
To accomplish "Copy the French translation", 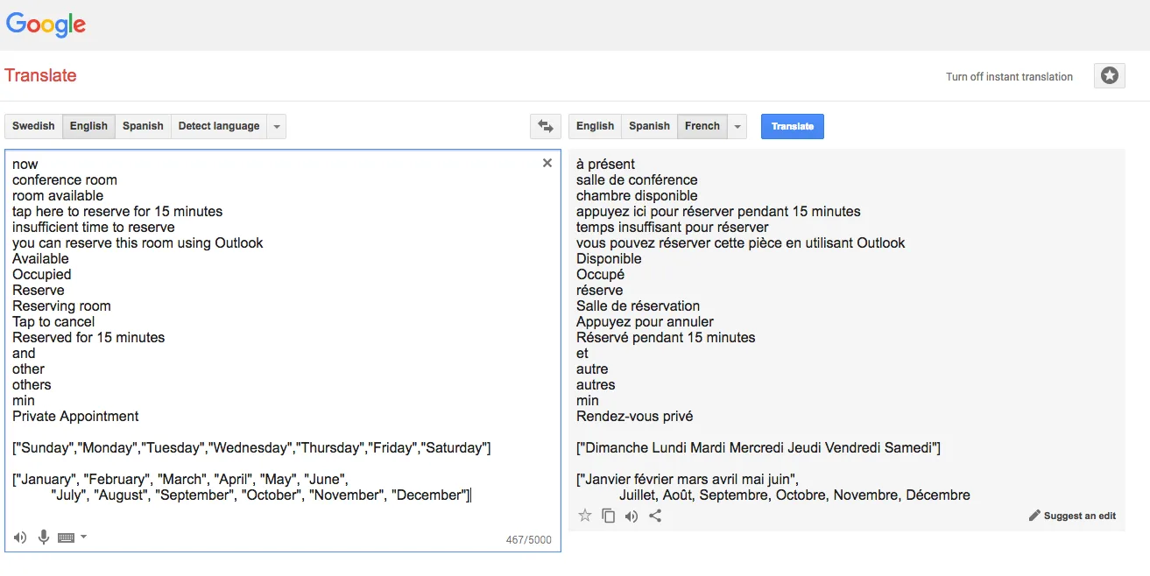I will (609, 516).
